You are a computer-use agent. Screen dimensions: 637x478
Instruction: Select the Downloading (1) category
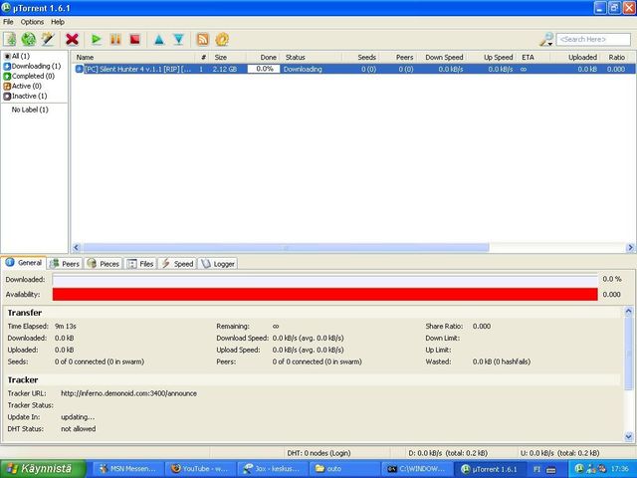coord(36,66)
